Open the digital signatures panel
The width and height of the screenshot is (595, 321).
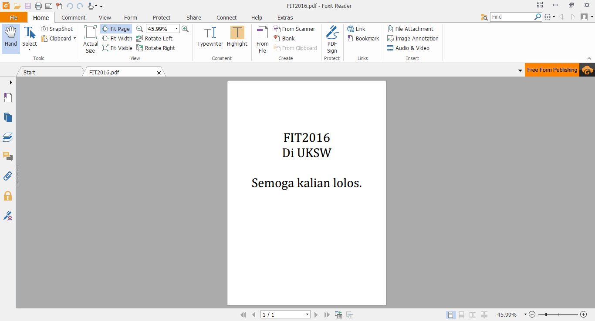[8, 215]
